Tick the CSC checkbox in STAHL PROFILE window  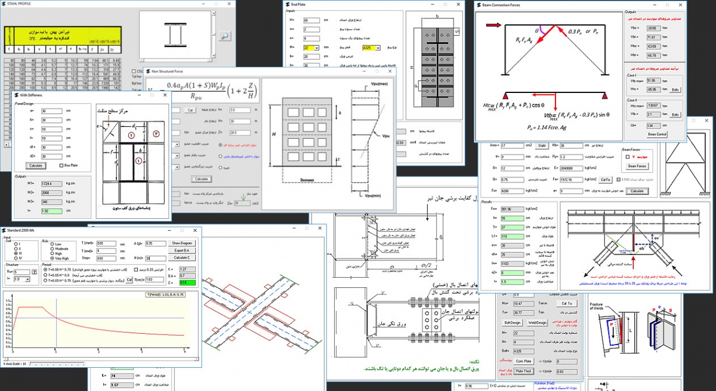(x=134, y=72)
